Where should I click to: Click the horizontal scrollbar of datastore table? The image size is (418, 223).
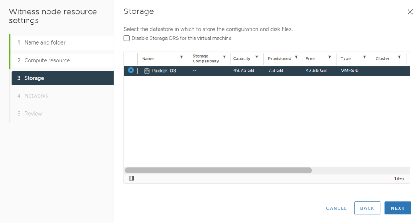tap(218, 170)
